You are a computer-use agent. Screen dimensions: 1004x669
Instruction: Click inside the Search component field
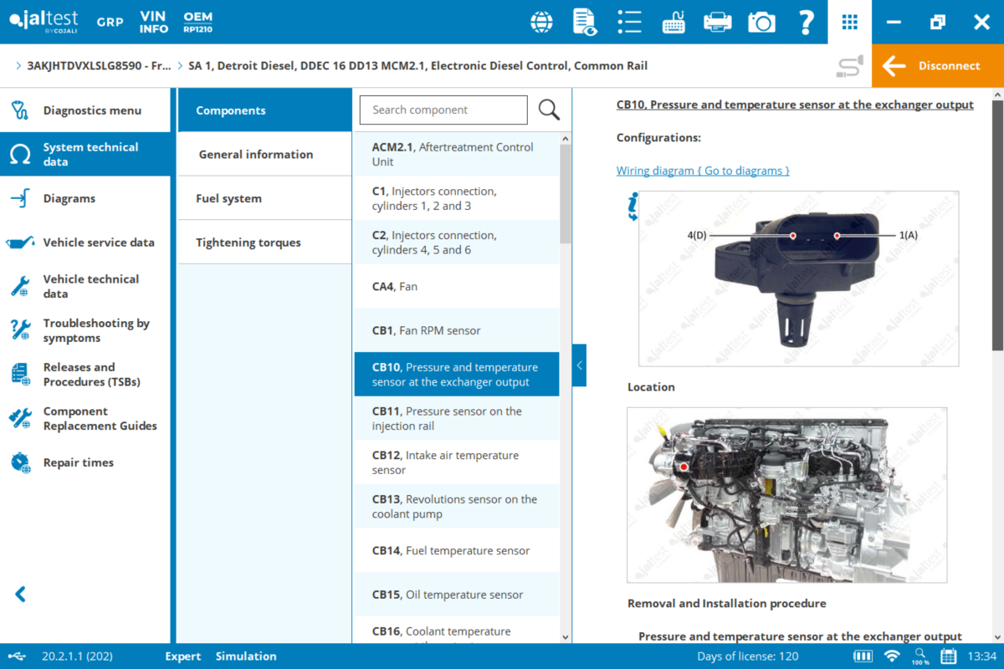443,110
